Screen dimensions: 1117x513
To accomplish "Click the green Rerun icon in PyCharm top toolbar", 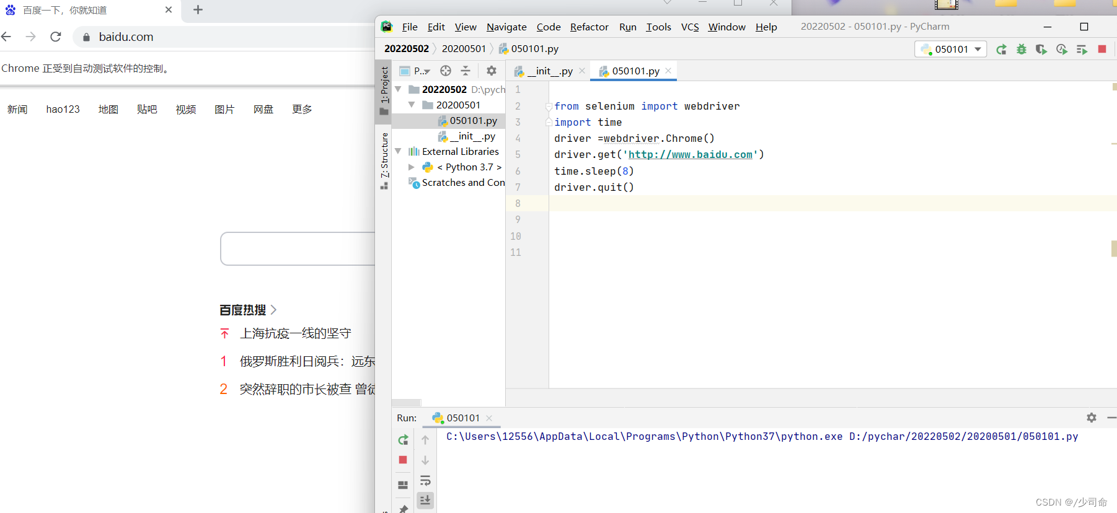I will [x=1001, y=50].
